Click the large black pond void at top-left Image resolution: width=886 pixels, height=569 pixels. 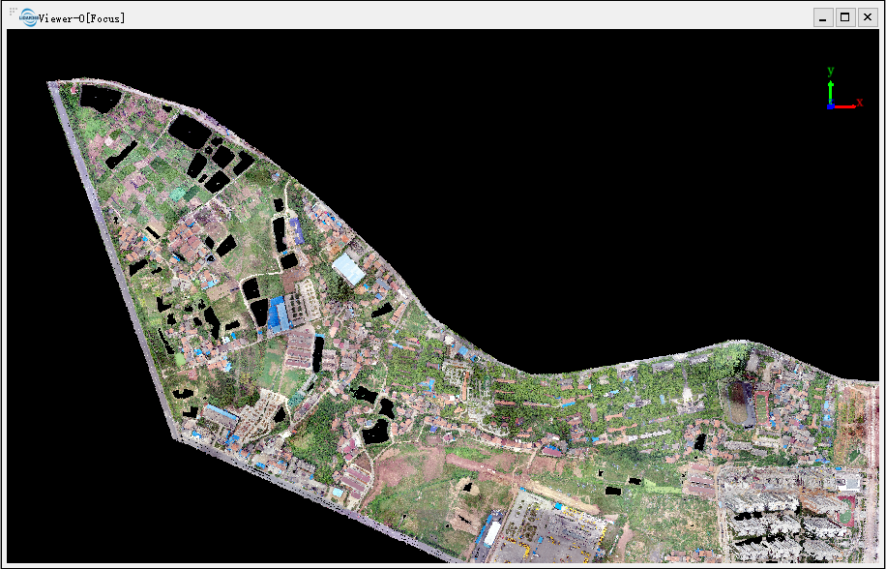click(x=100, y=99)
